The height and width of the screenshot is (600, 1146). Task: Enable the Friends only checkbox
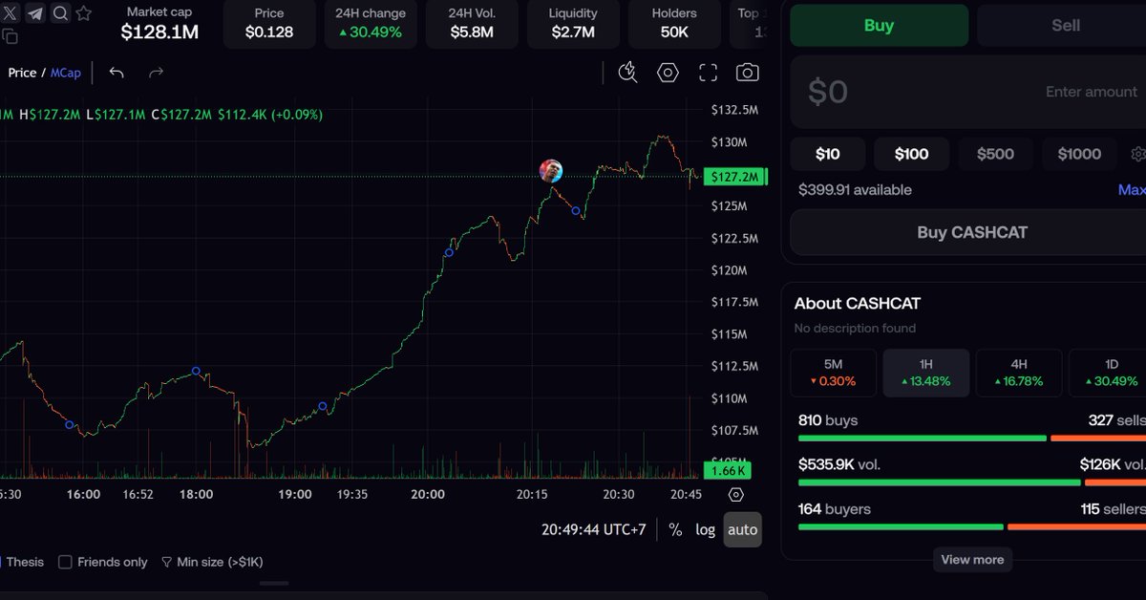[65, 562]
